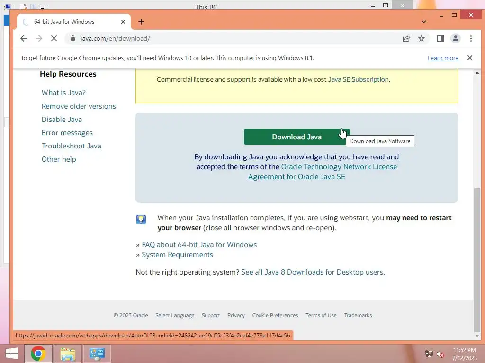Open Support footer link

tap(211, 315)
